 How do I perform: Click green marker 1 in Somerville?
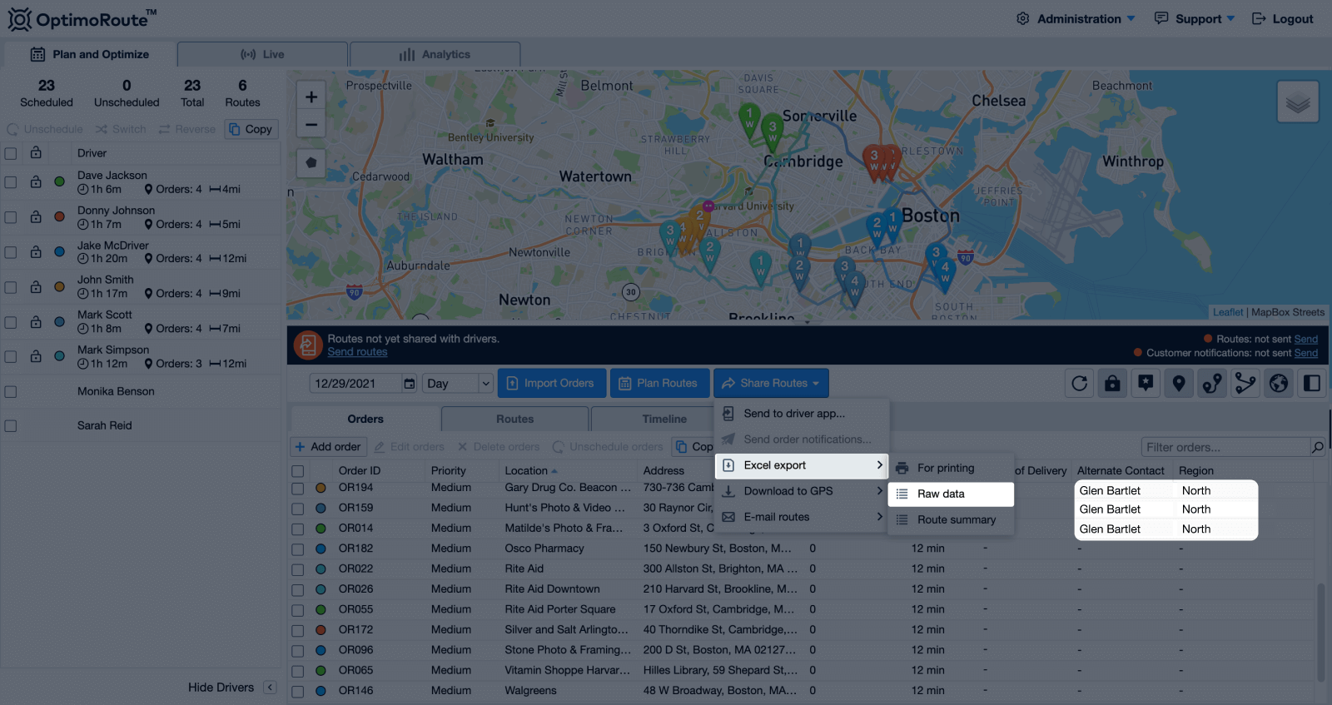(749, 118)
